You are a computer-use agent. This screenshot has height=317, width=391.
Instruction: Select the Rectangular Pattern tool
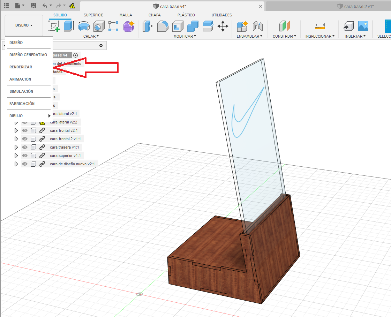(113, 26)
